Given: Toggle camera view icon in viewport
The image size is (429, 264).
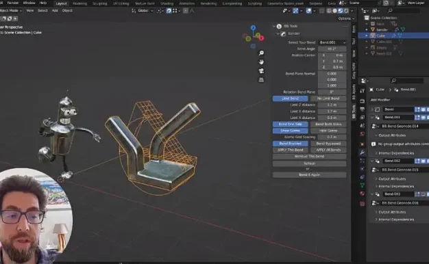Looking at the screenshot, I should [261, 71].
